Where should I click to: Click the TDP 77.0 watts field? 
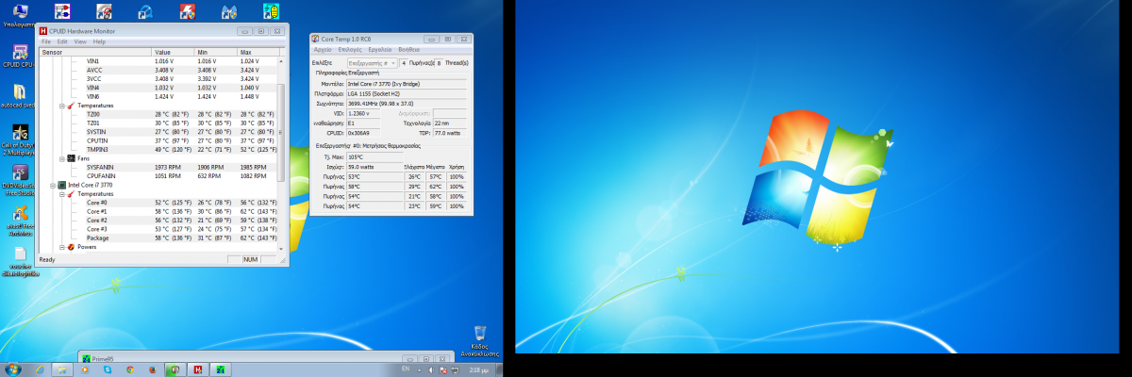[452, 133]
